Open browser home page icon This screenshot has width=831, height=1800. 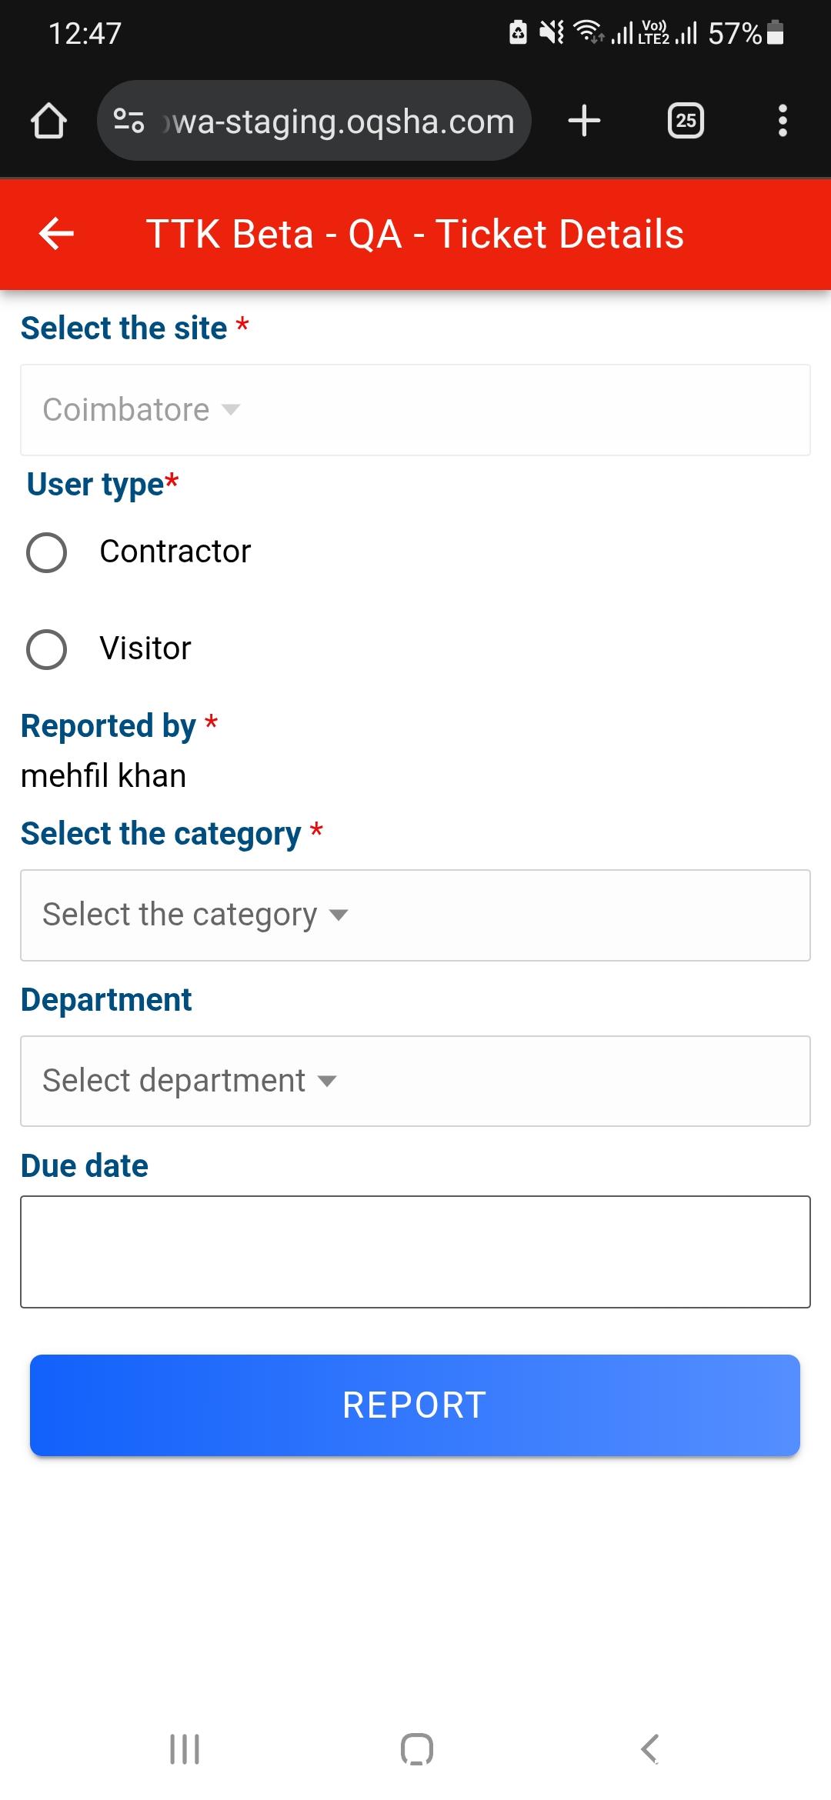click(48, 121)
